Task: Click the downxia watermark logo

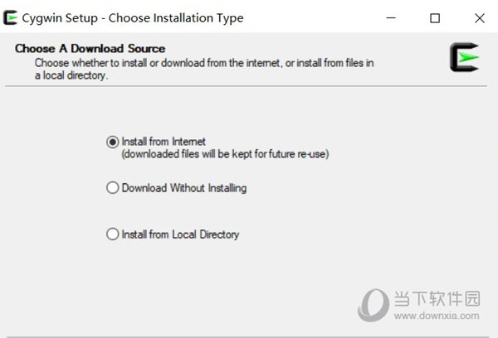Action: coord(373,305)
